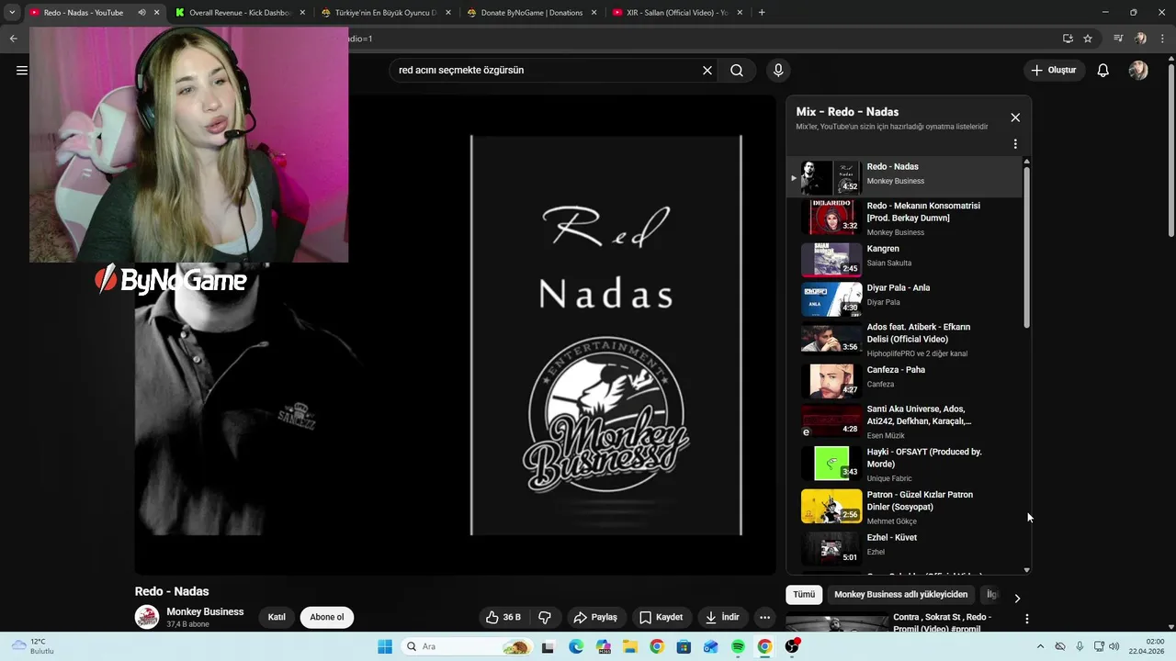The height and width of the screenshot is (661, 1176).
Task: Open the Mix playlist three-dot options
Action: [1015, 144]
